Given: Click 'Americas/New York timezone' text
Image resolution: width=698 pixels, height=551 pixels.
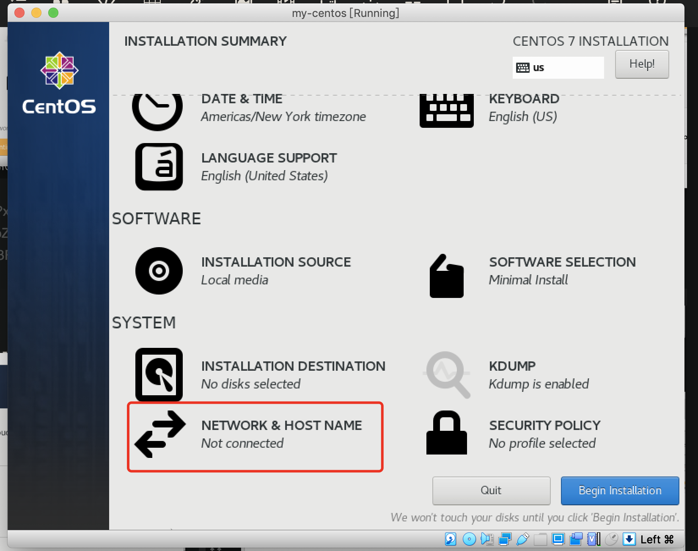Looking at the screenshot, I should click(x=283, y=116).
